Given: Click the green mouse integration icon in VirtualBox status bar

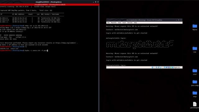Looking at the screenshot, I should [171, 67].
